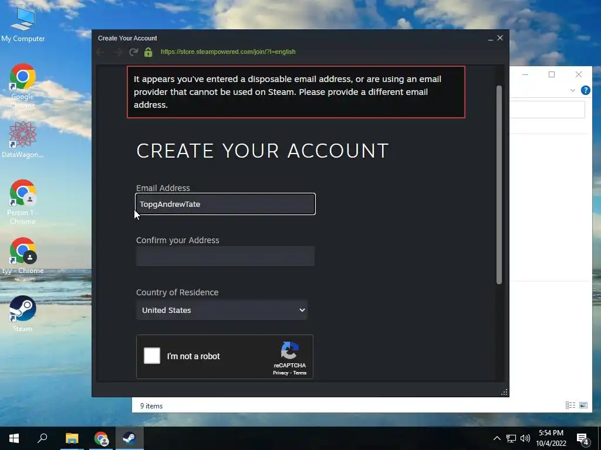The image size is (601, 450).
Task: Open the DataWagon desktop shortcut
Action: coord(23,139)
